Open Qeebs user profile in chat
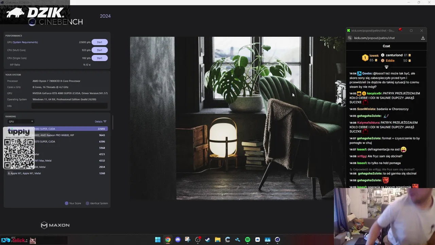The width and height of the screenshot is (435, 245). [367, 73]
